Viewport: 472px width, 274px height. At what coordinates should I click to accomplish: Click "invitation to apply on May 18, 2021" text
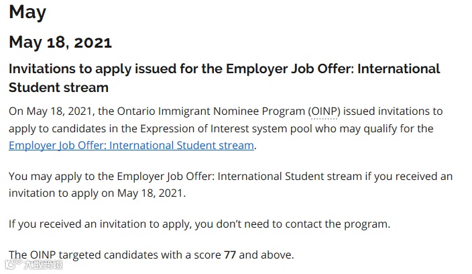click(97, 193)
